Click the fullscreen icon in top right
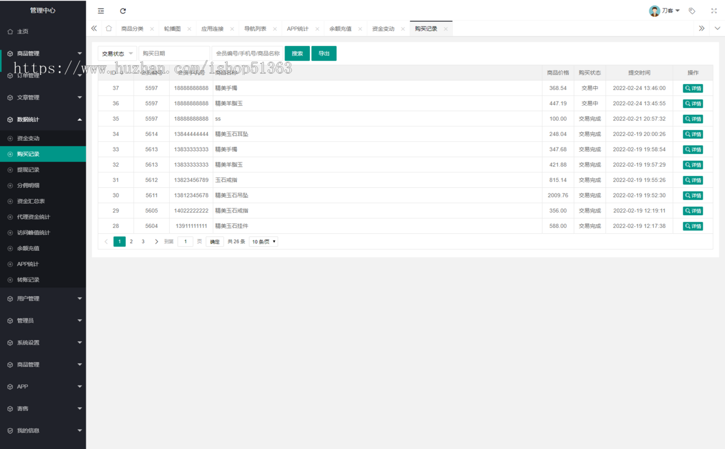725x449 pixels. click(x=714, y=11)
